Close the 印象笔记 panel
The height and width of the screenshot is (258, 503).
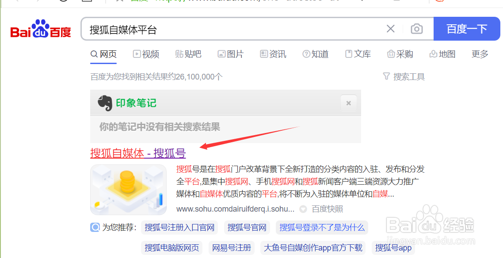(x=348, y=103)
